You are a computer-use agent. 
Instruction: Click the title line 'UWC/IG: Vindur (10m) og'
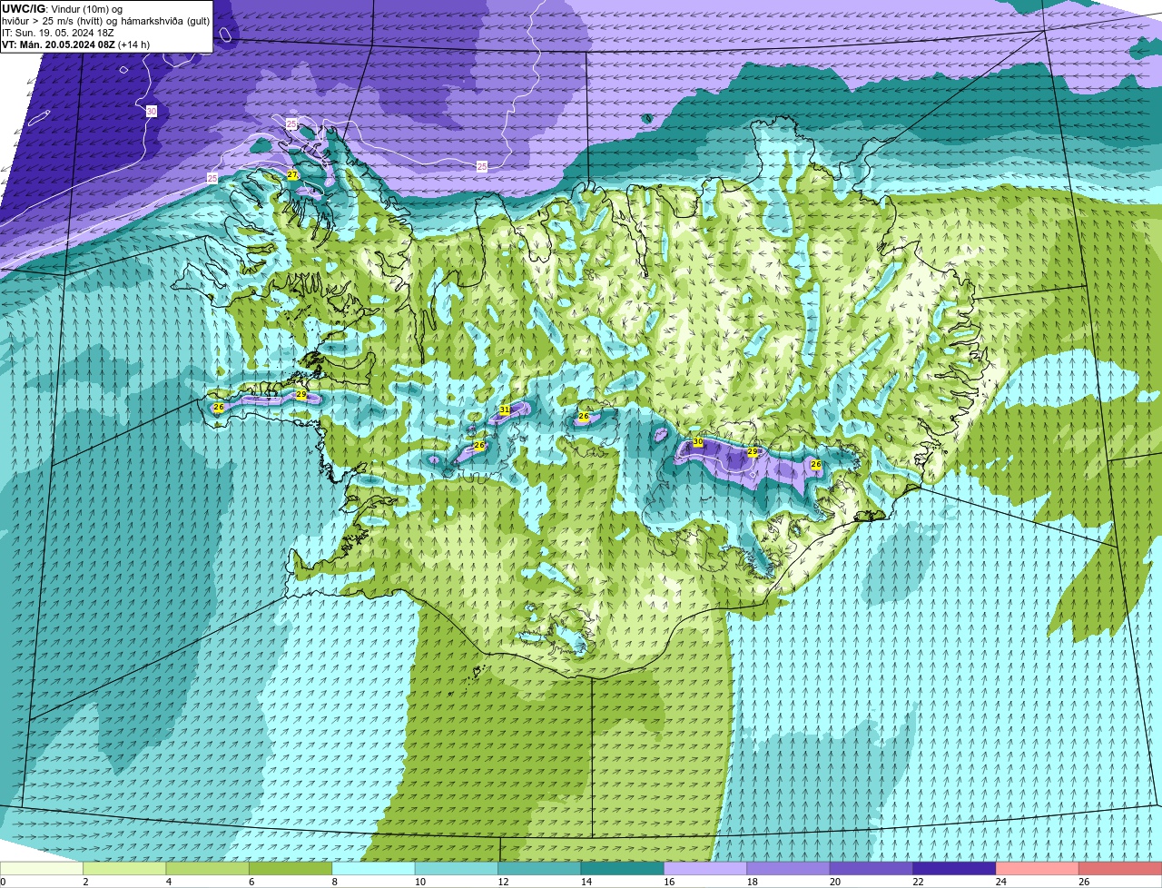coord(63,9)
